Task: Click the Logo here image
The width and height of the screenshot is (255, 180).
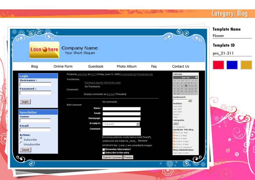Action: (44, 50)
